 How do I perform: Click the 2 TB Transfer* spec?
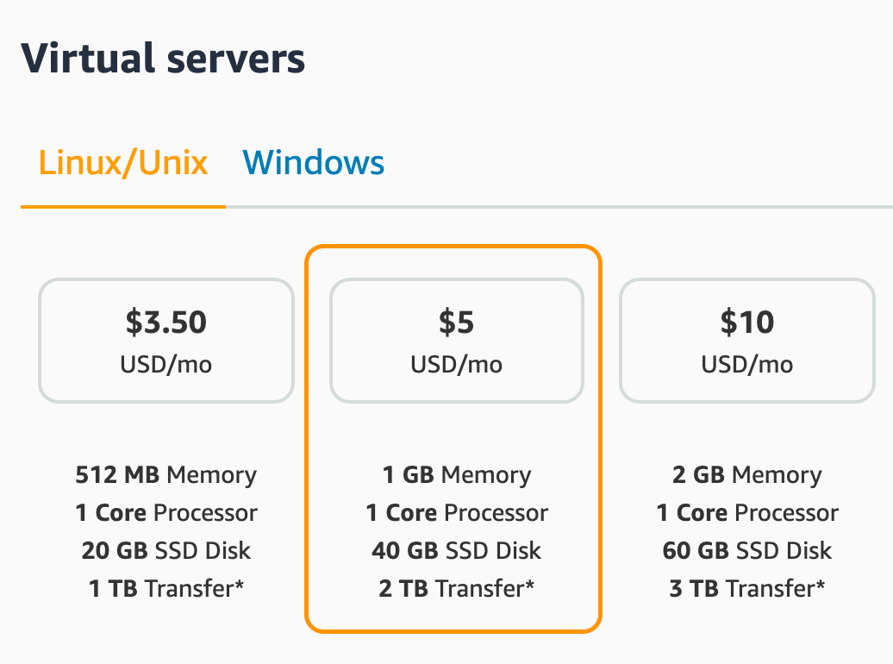point(457,589)
